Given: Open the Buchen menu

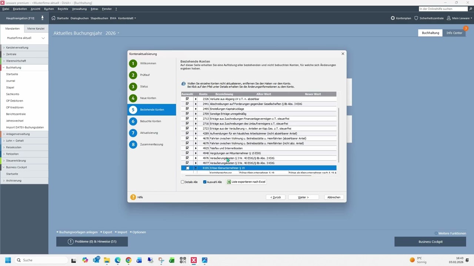Looking at the screenshot, I should pos(49,9).
